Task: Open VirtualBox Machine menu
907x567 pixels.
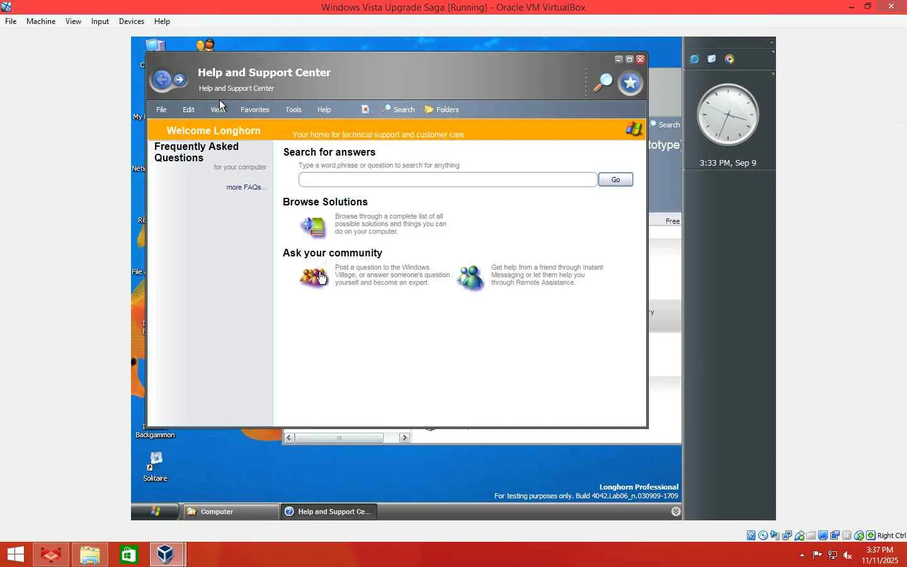Action: (41, 21)
